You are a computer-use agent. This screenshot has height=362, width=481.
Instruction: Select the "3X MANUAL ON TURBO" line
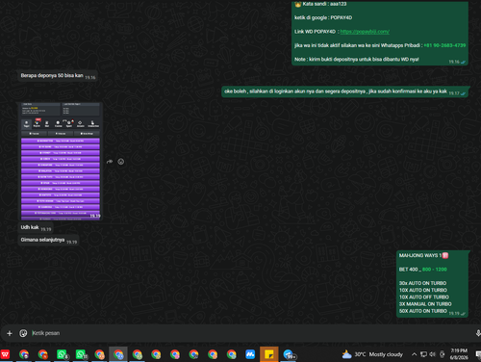[425, 304]
